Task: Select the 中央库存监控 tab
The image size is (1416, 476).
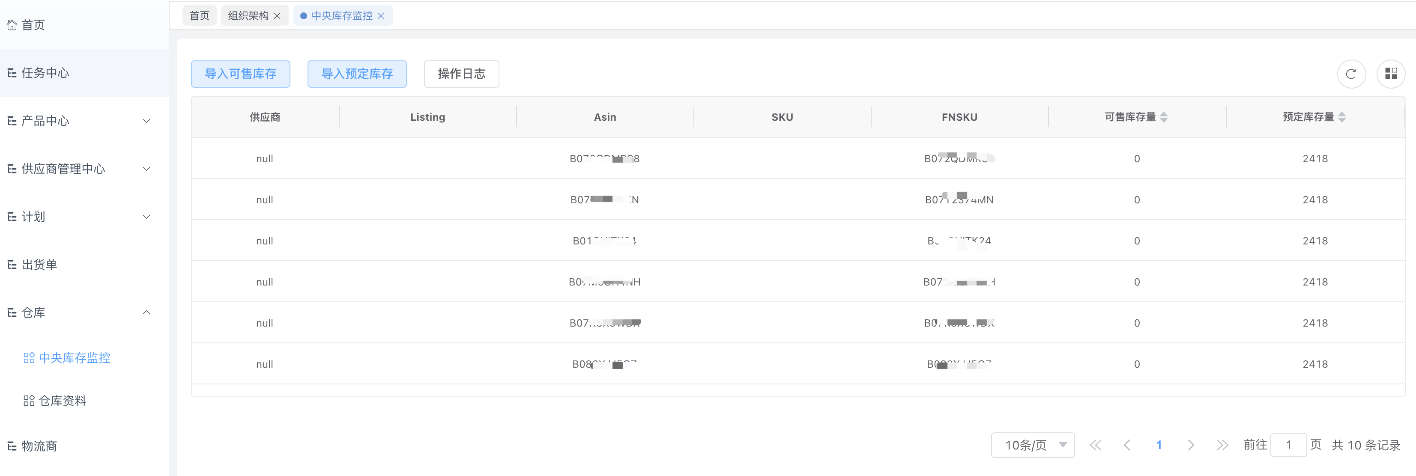Action: click(337, 15)
